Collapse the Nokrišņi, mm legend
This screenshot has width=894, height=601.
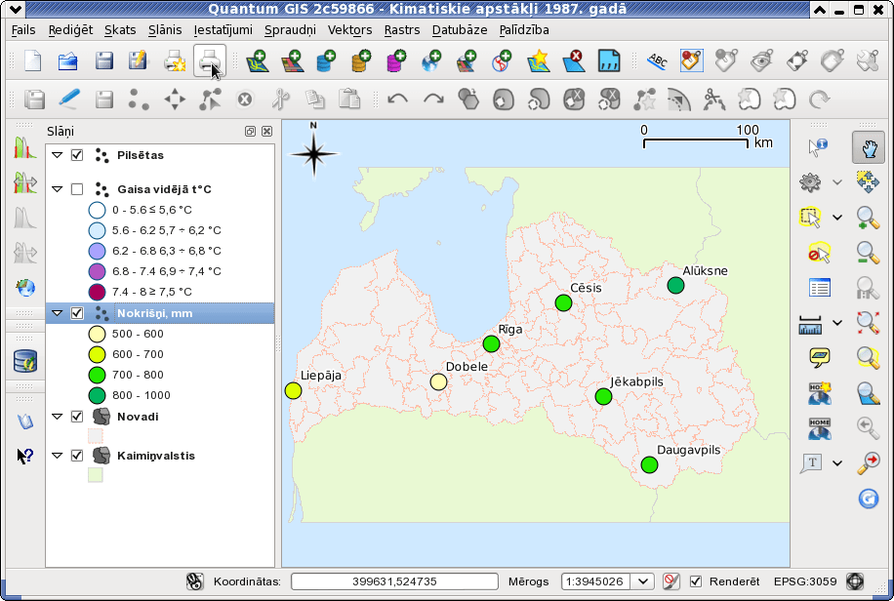(x=57, y=312)
